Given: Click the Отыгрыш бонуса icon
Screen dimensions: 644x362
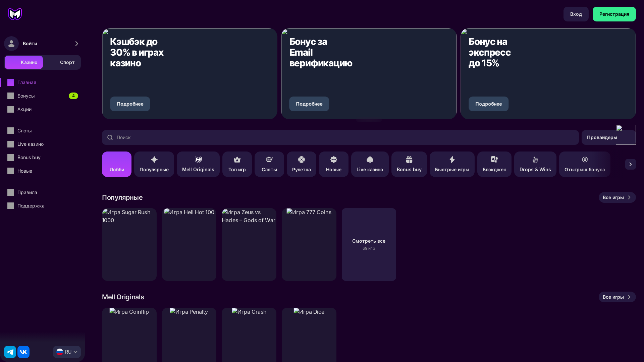Looking at the screenshot, I should pyautogui.click(x=585, y=160).
